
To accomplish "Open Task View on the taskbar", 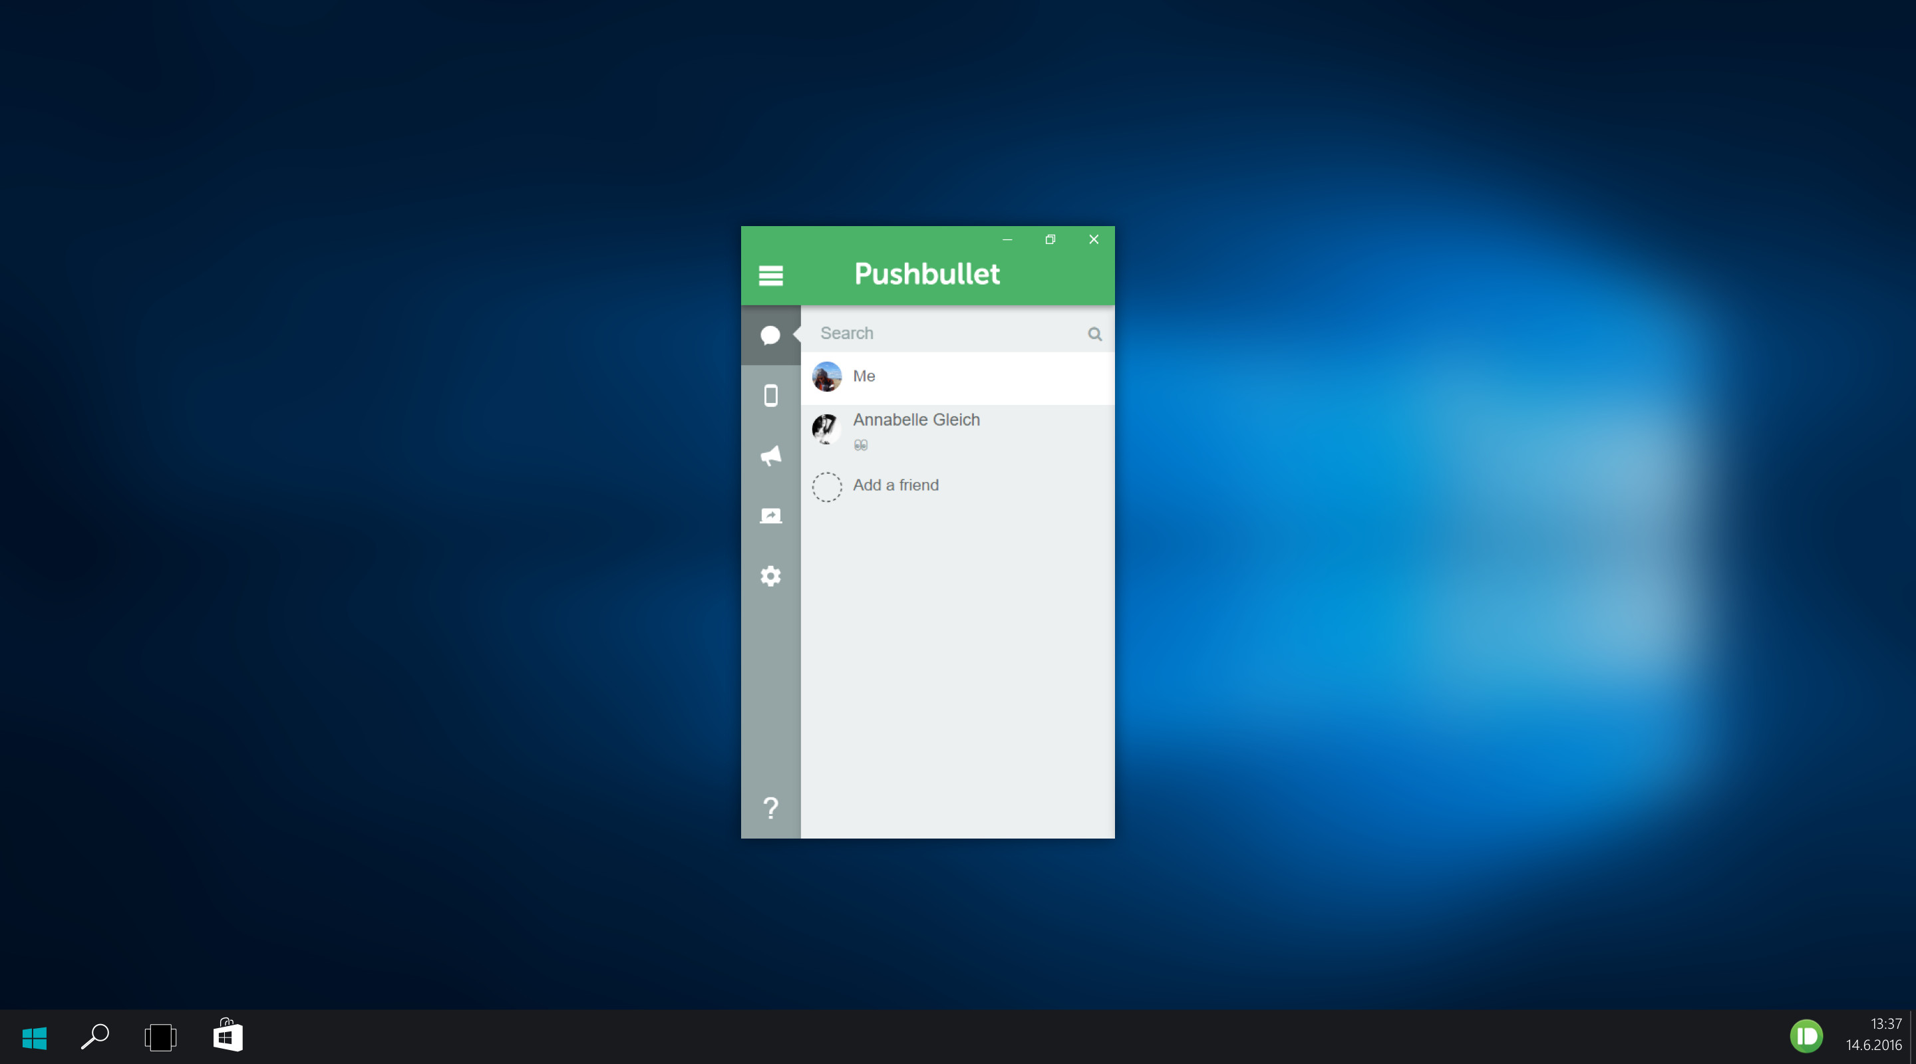I will [x=160, y=1037].
